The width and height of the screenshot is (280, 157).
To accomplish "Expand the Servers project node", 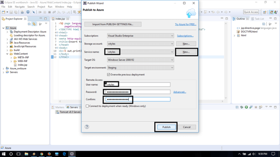I will pyautogui.click(x=3, y=72).
